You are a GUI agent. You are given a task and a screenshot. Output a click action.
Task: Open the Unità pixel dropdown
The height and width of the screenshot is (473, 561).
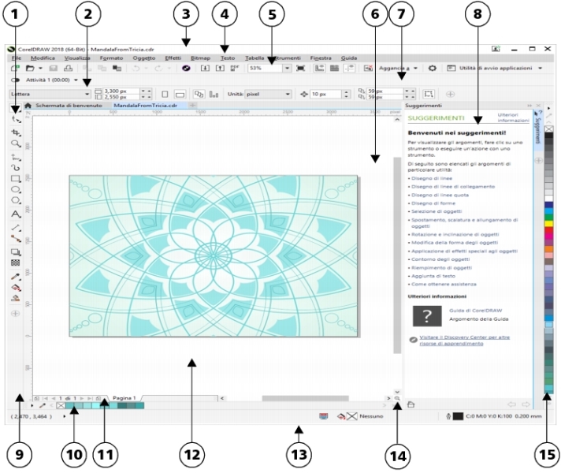[288, 94]
